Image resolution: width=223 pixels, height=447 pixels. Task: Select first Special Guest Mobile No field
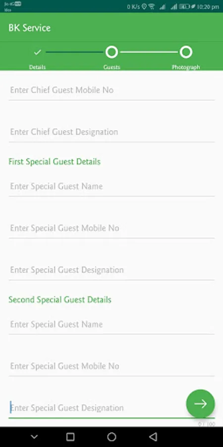point(111,228)
